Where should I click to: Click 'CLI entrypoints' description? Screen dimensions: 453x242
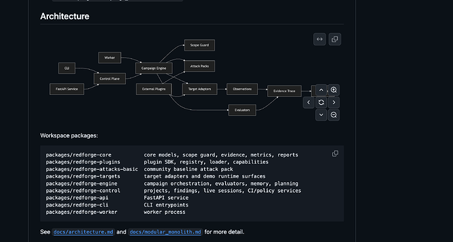[x=166, y=205]
